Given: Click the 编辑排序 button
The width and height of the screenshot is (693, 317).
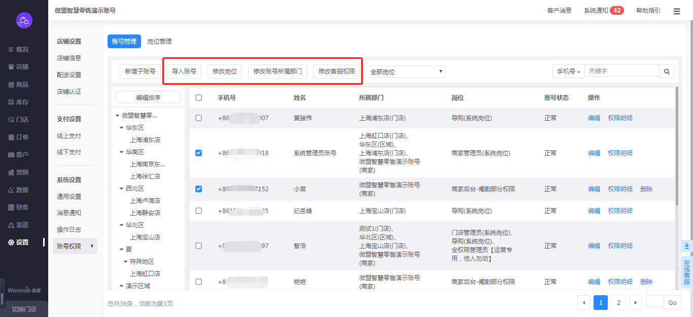Looking at the screenshot, I should [x=148, y=97].
